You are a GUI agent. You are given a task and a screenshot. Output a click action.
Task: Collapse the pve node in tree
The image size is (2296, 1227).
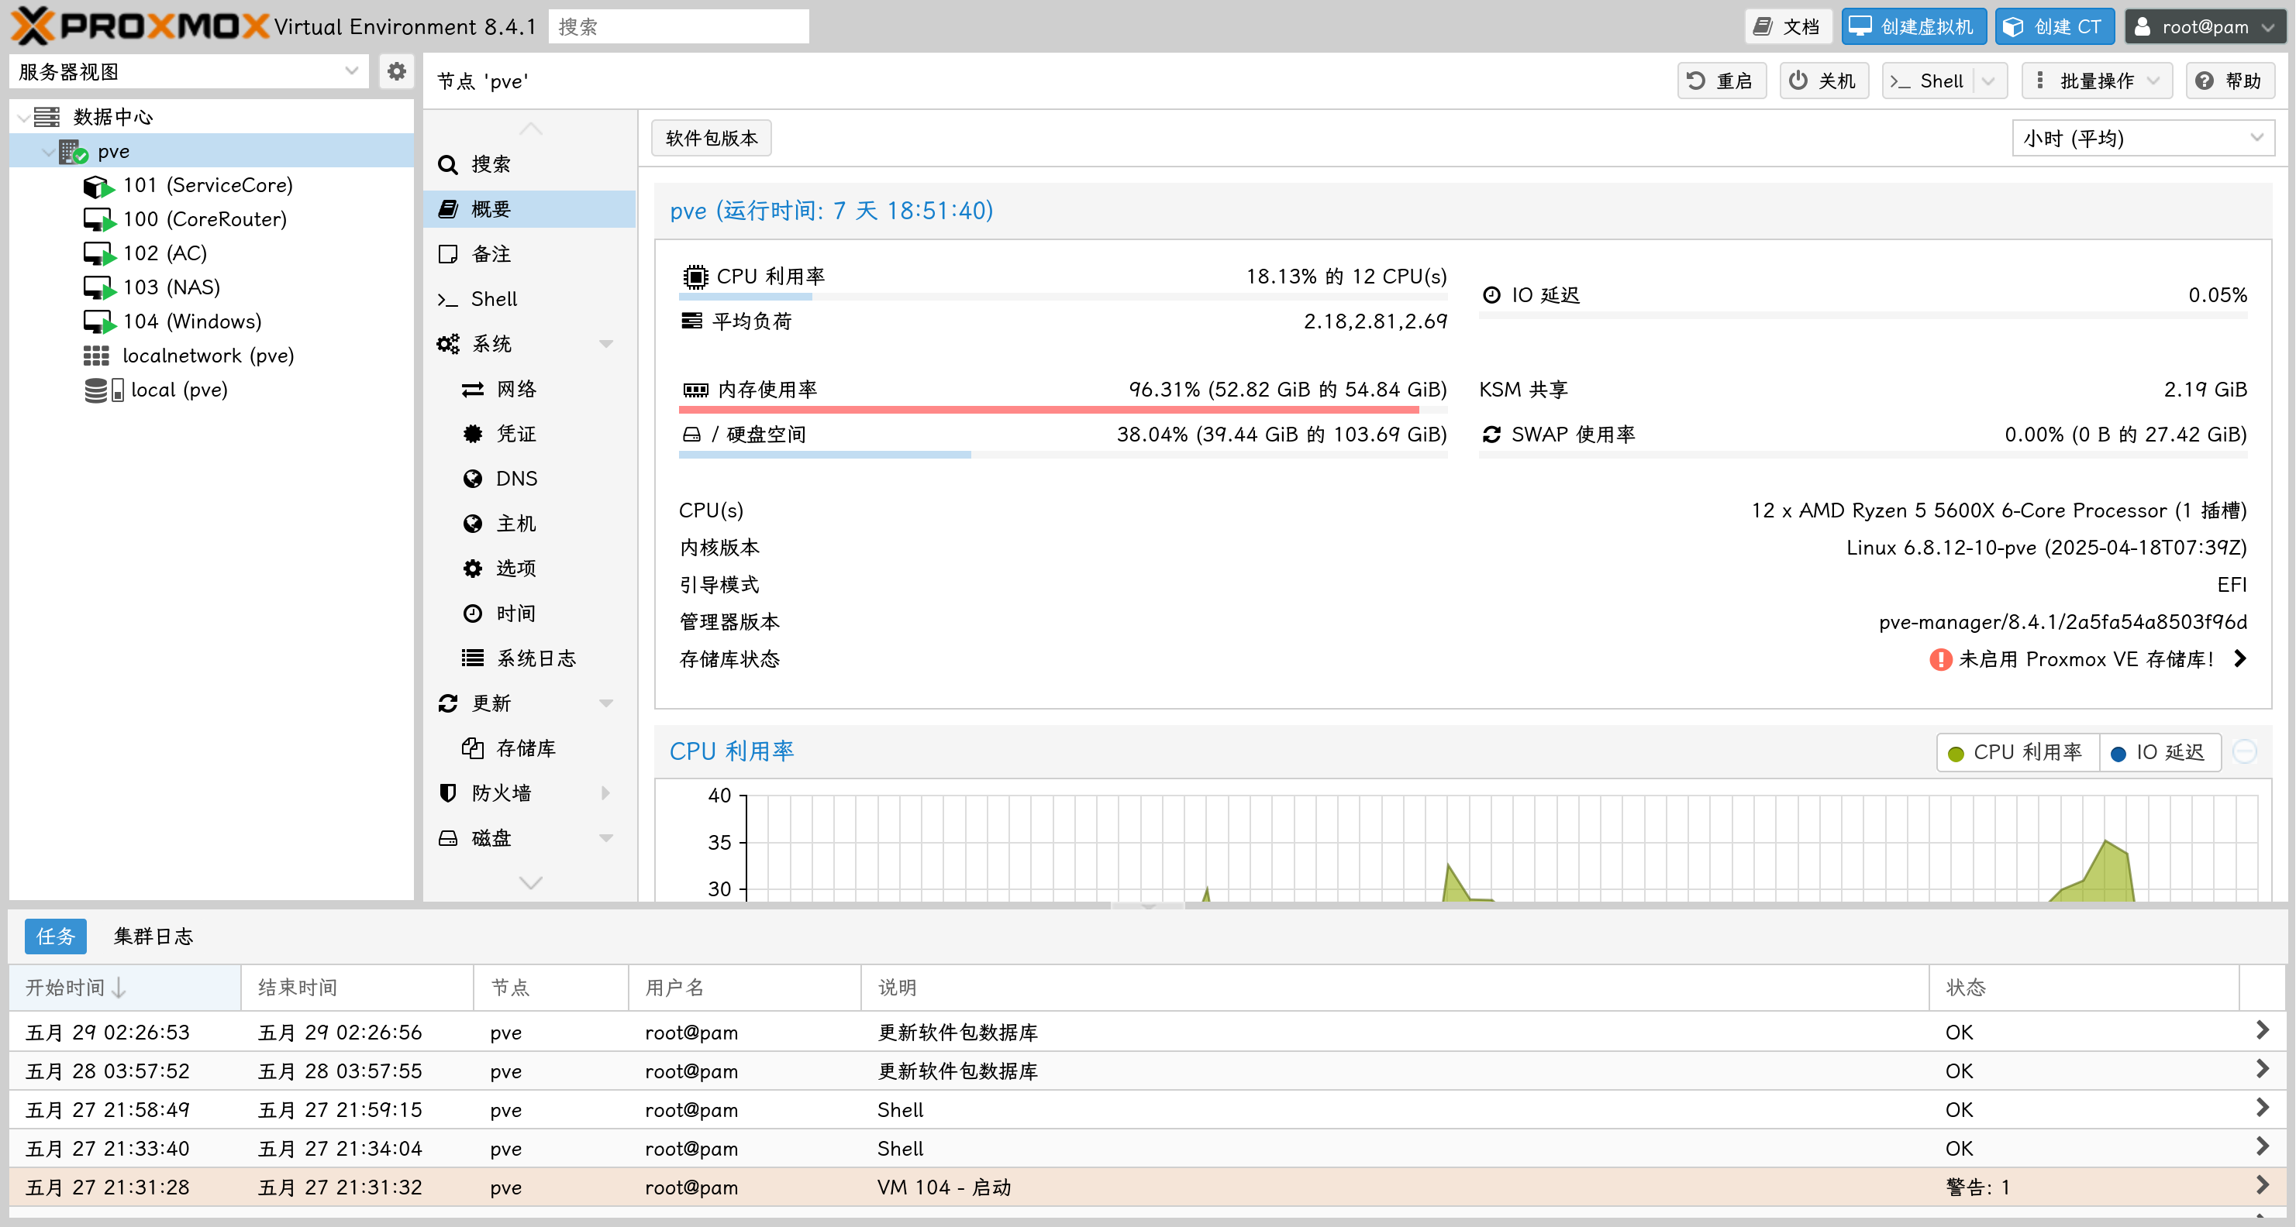pos(48,153)
